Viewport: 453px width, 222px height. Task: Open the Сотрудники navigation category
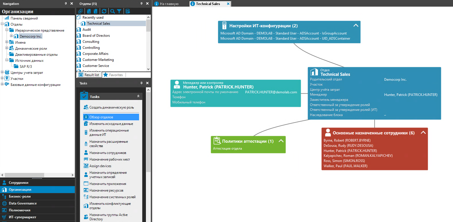click(x=37, y=183)
